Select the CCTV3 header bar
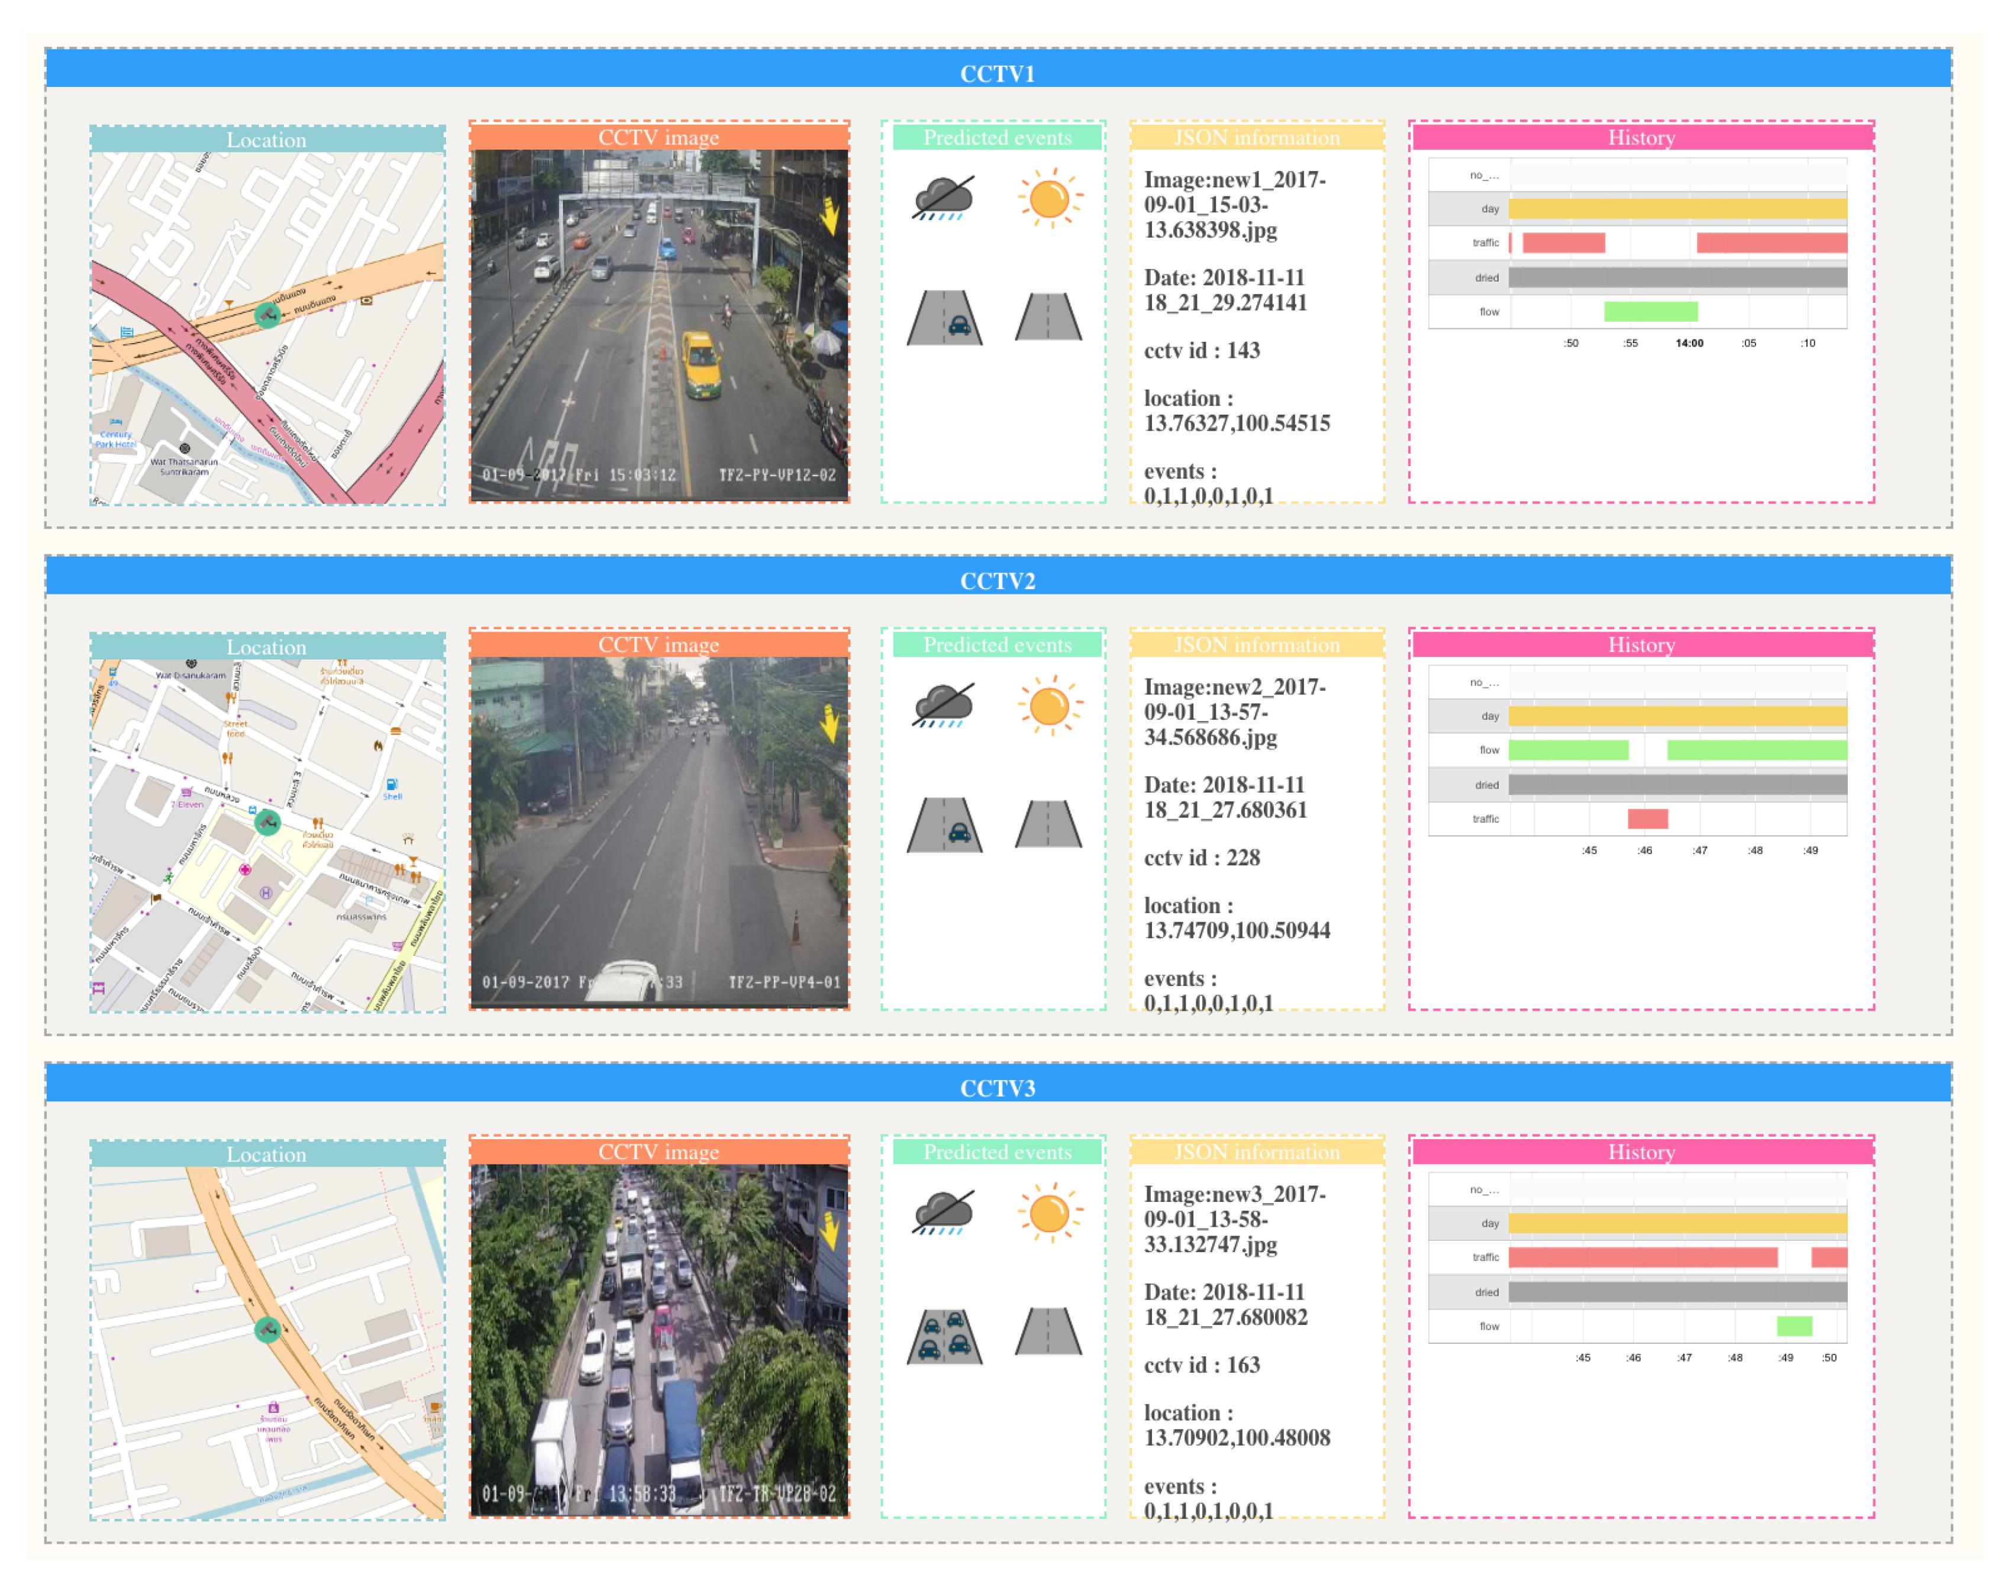Image resolution: width=2001 pixels, height=1581 pixels. pos(998,1088)
